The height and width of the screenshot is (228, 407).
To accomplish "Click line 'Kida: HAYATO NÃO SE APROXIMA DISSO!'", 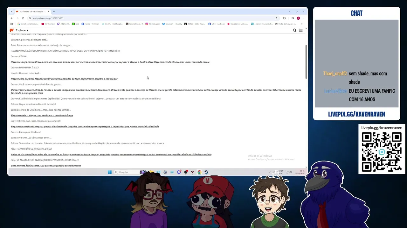I will pos(31,149).
